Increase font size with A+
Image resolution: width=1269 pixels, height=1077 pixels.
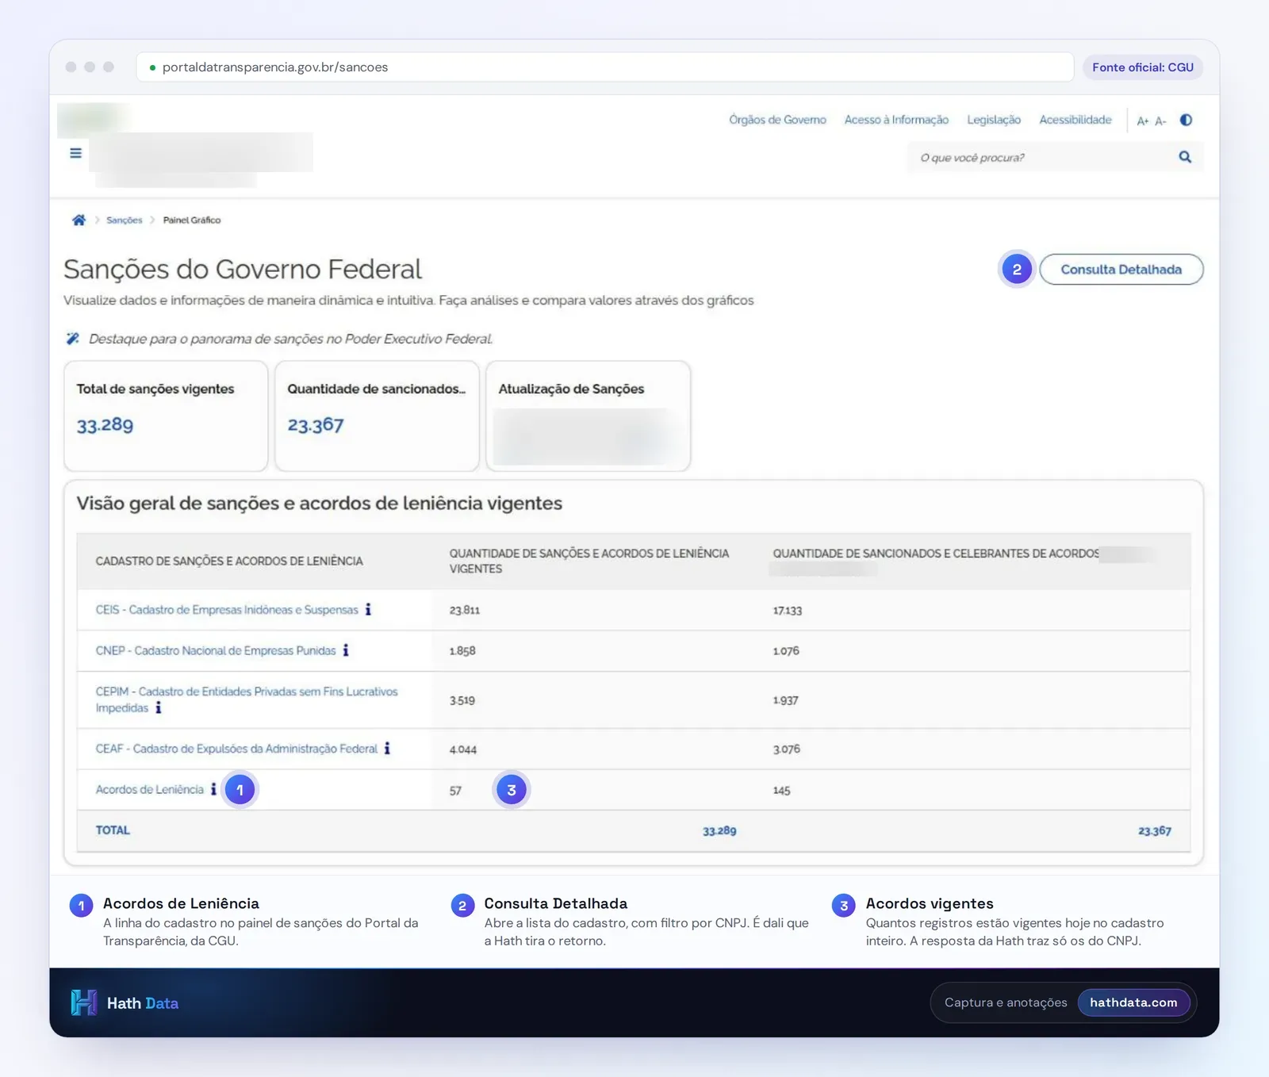click(1142, 121)
